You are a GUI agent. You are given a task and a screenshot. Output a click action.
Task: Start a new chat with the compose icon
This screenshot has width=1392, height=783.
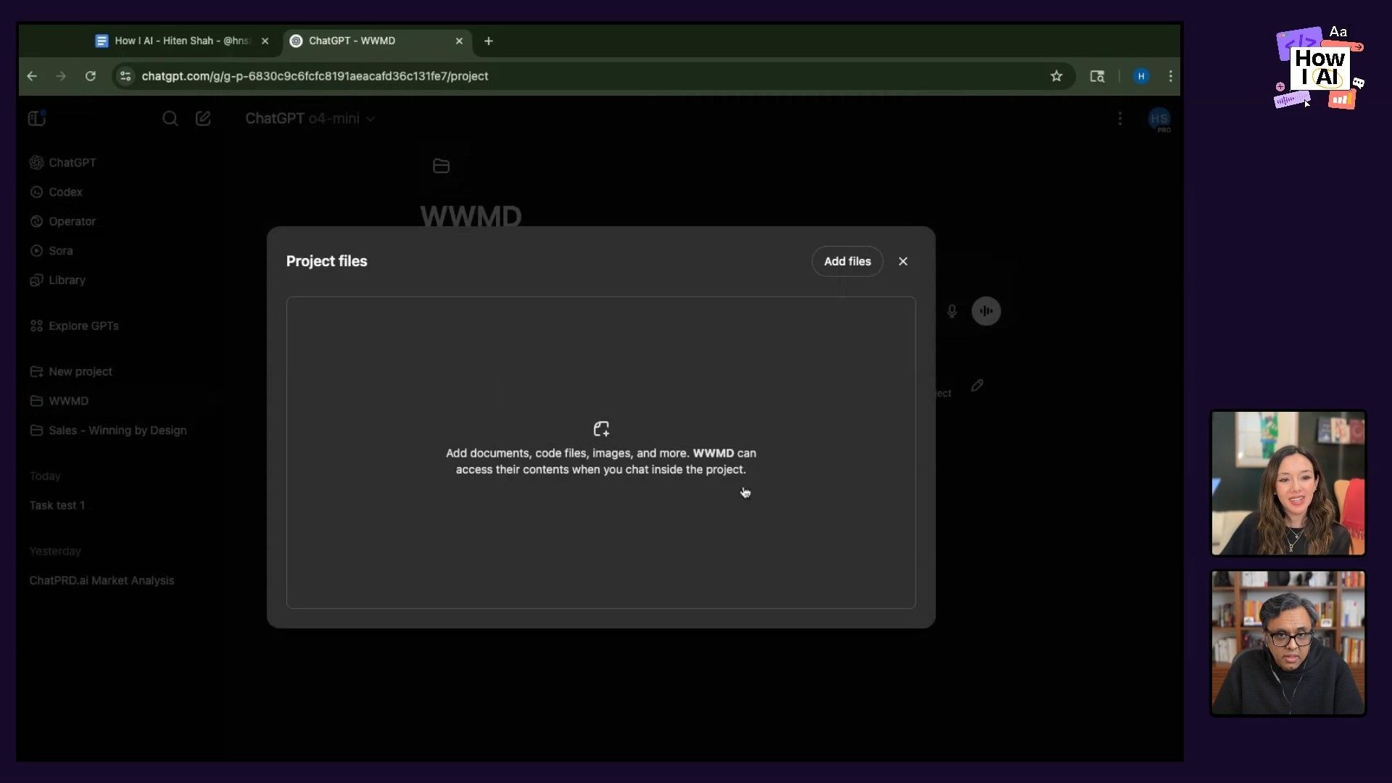click(203, 118)
